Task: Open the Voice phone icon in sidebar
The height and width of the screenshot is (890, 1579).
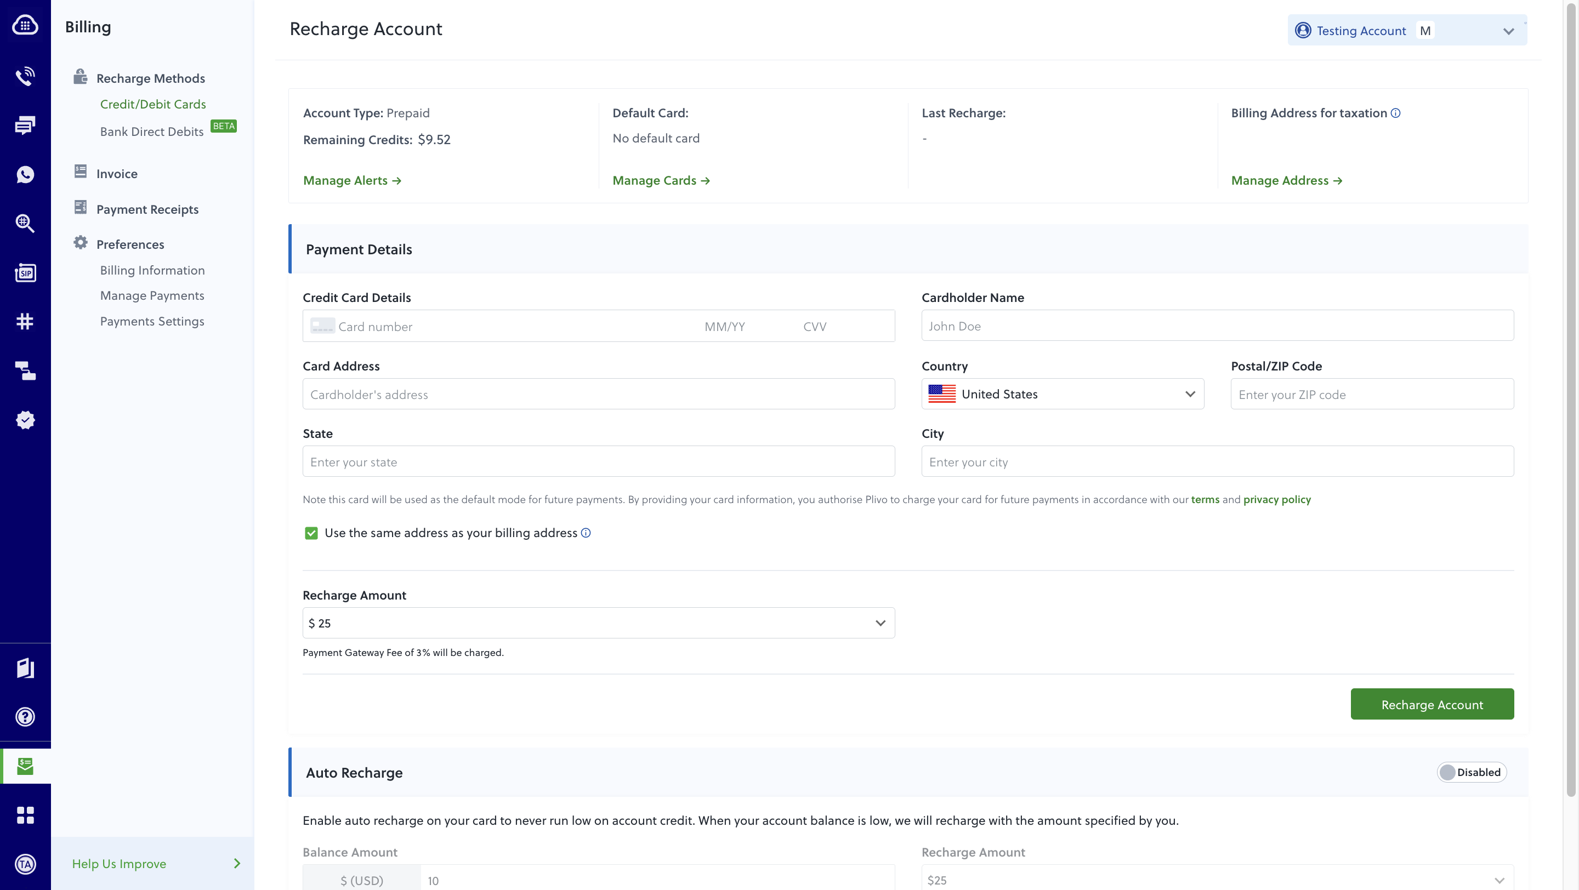Action: (x=25, y=77)
